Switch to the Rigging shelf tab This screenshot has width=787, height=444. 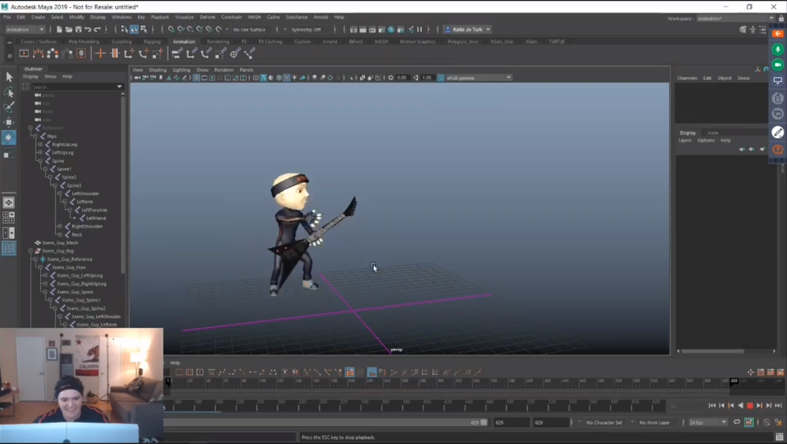pyautogui.click(x=152, y=42)
